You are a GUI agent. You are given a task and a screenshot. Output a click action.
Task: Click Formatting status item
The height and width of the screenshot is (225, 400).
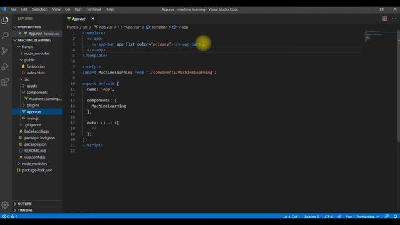(367, 217)
